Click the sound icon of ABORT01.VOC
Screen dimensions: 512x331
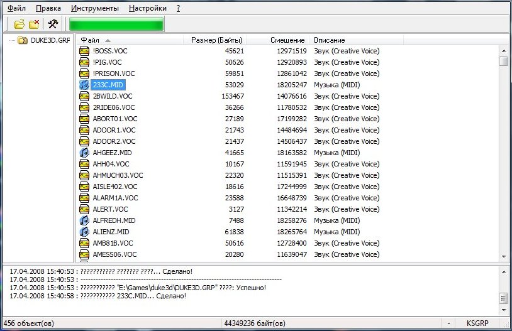point(84,119)
